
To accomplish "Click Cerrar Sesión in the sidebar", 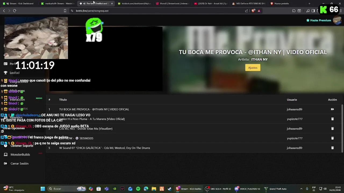I will coord(19,164).
